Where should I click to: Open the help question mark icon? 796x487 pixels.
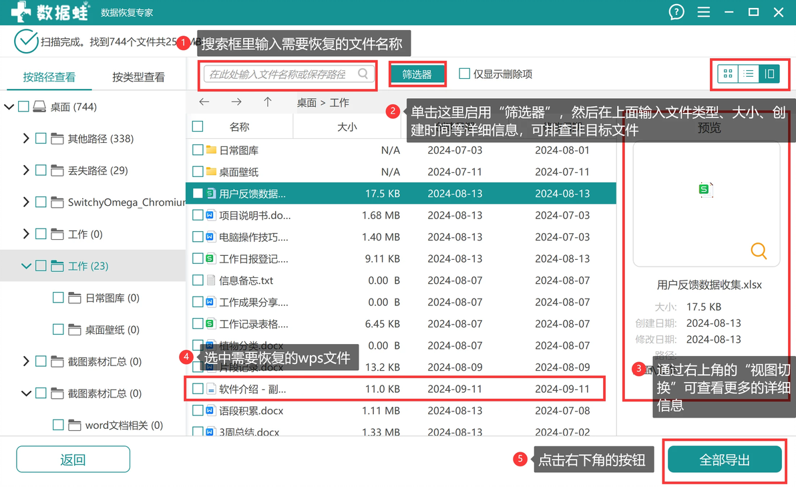676,11
